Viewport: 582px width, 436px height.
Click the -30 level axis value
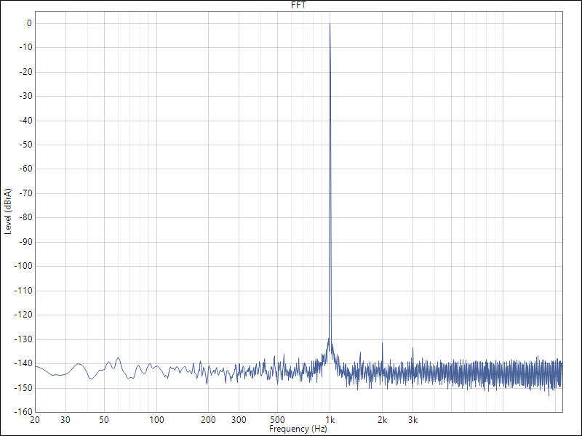click(25, 96)
